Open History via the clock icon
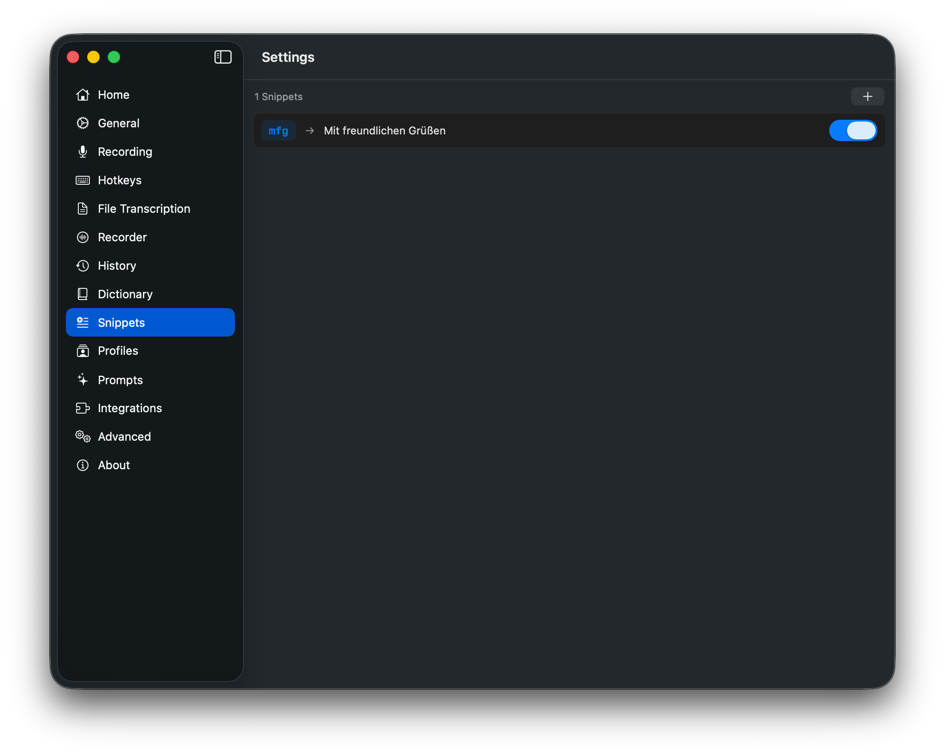The image size is (945, 755). [83, 265]
